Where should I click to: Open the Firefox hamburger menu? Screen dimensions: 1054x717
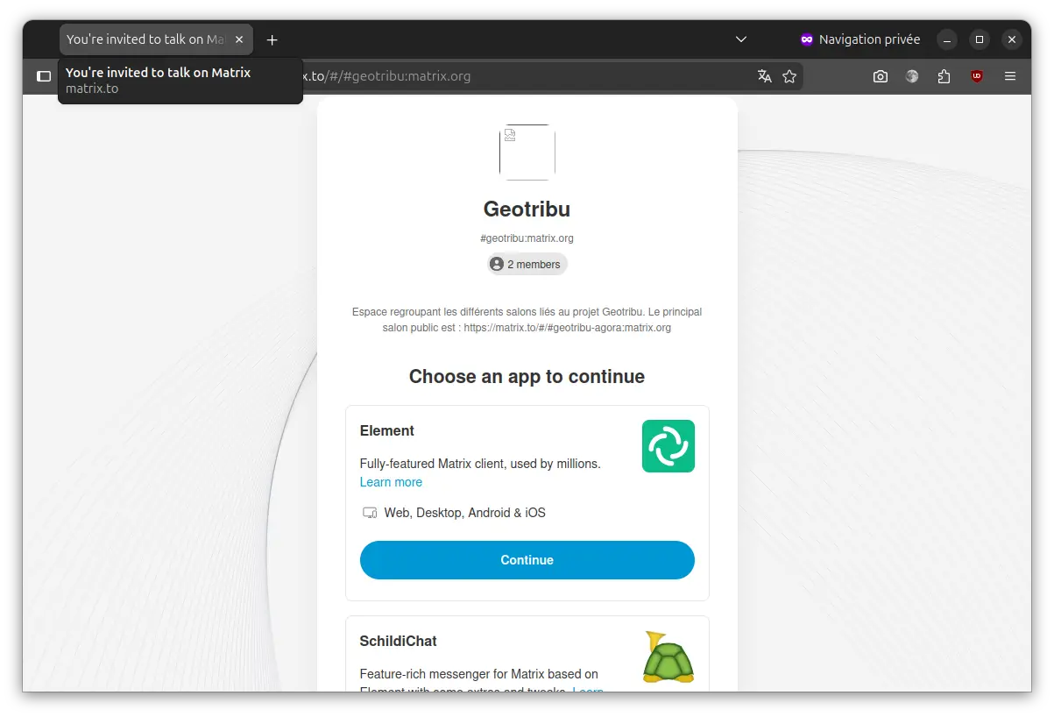(x=1009, y=76)
